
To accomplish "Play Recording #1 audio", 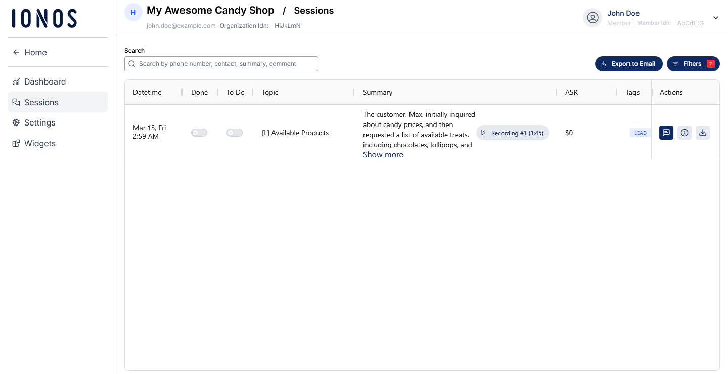I will [x=512, y=133].
